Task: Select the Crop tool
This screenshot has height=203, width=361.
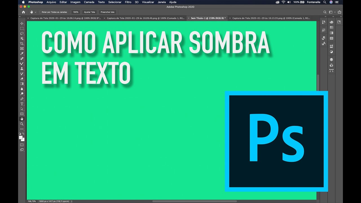Action: pos(22,44)
